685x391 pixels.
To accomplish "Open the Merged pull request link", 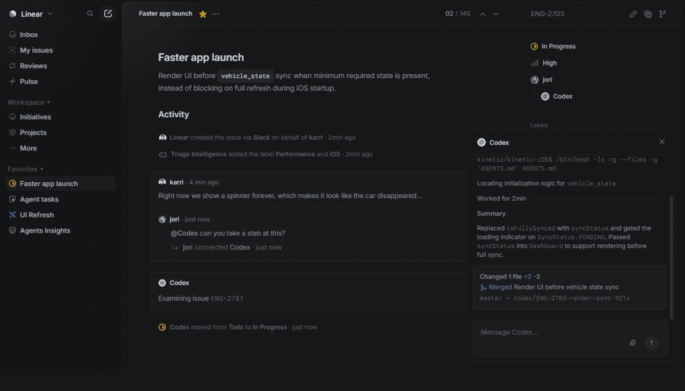I will click(500, 287).
